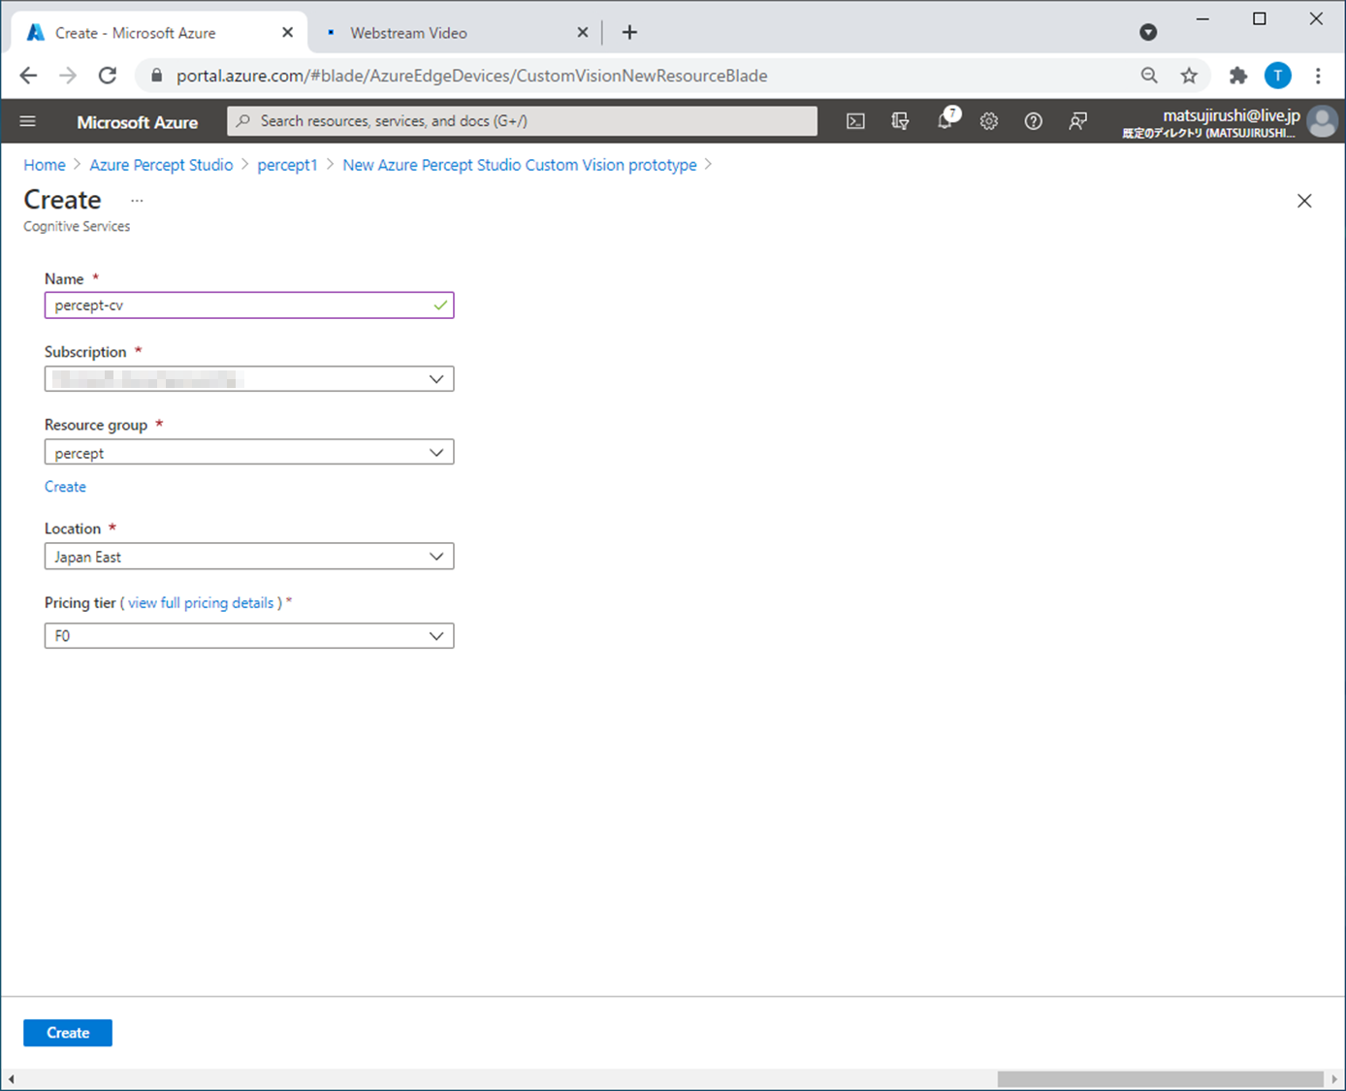Open New Azure Percept Studio Custom Vision prototype breadcrumb
This screenshot has width=1346, height=1091.
[520, 165]
